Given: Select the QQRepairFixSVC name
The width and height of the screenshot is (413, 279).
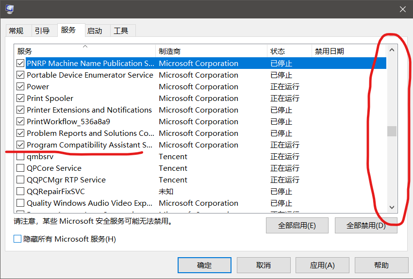Looking at the screenshot, I should click(x=56, y=191).
